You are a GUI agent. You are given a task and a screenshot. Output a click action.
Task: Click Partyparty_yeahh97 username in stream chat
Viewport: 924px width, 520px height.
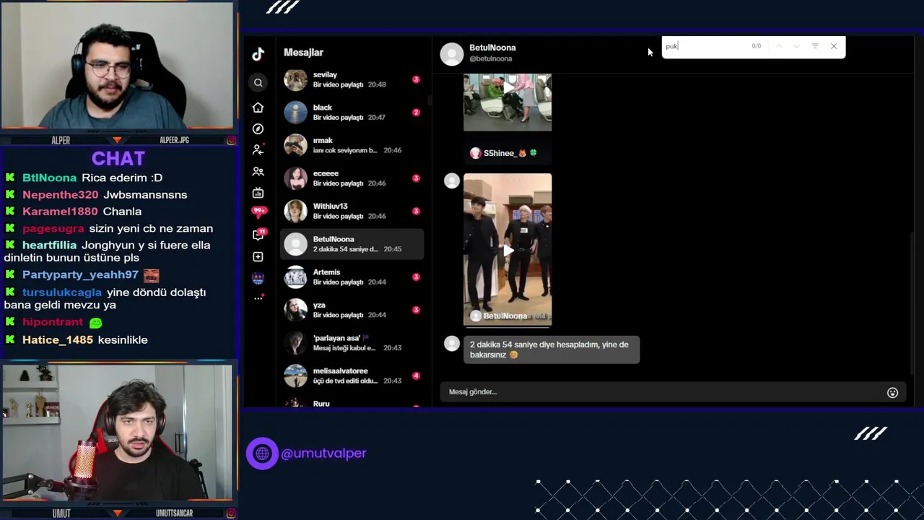coord(80,274)
